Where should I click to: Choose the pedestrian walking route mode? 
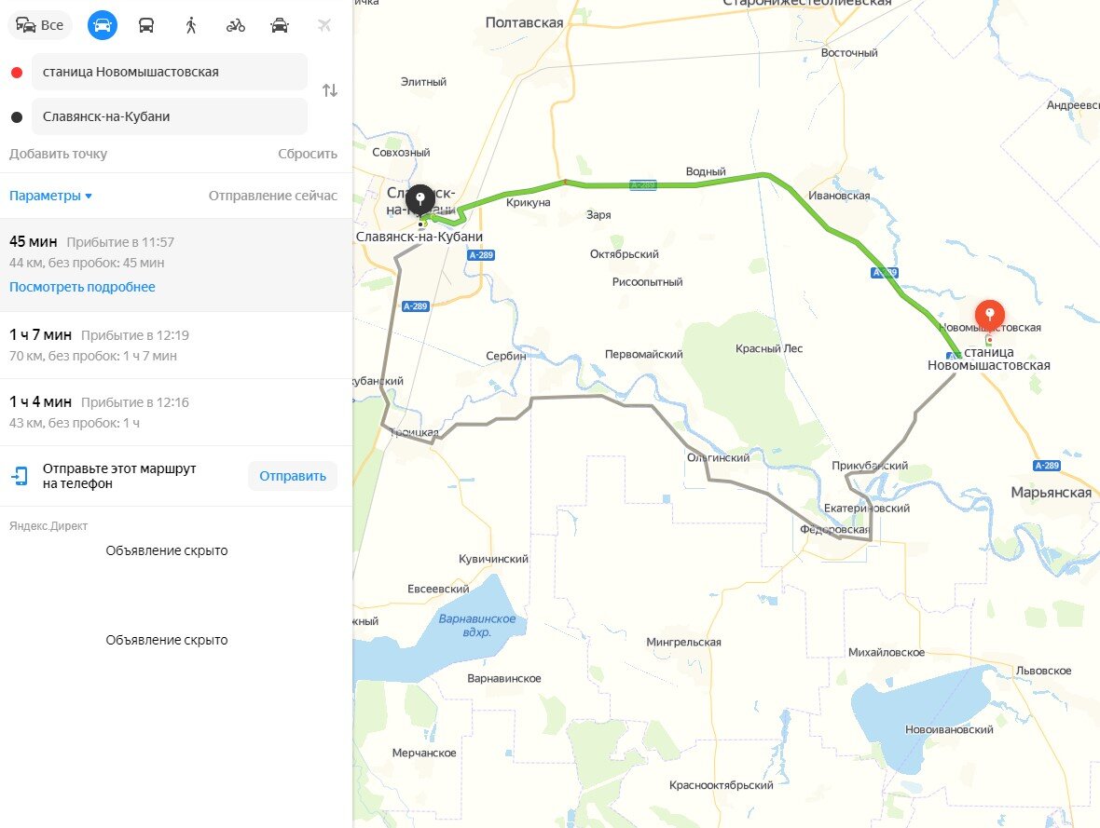pos(189,25)
